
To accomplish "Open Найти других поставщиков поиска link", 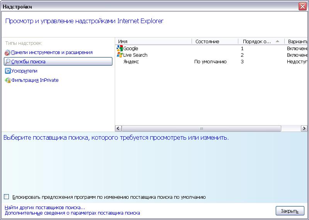I will pos(45,208).
